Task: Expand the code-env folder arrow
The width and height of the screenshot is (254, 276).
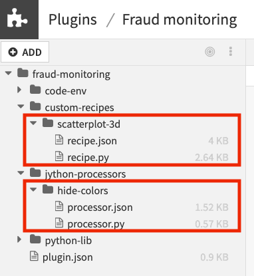Action: tap(19, 90)
